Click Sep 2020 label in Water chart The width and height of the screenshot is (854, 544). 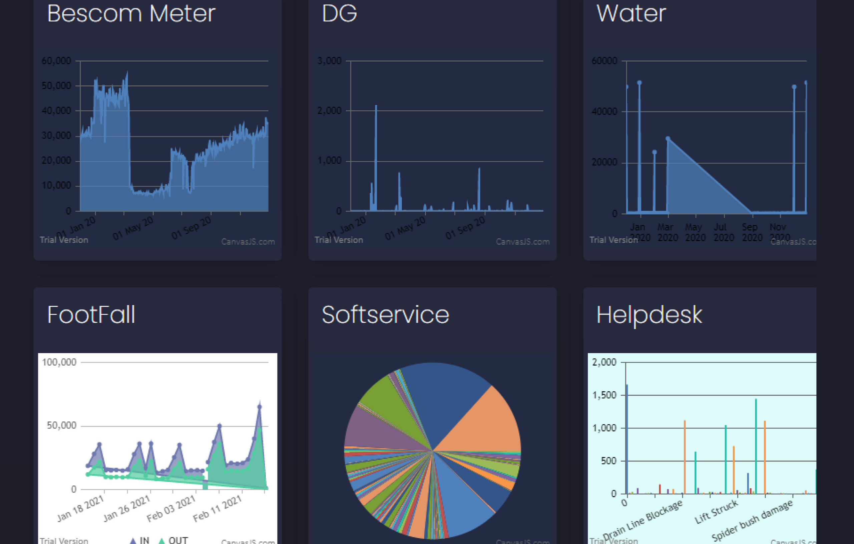click(752, 232)
